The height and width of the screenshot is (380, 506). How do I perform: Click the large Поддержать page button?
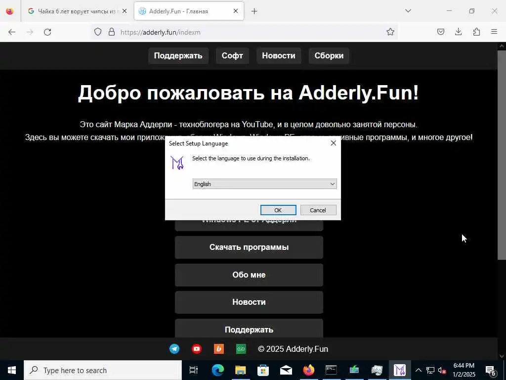[x=249, y=329]
